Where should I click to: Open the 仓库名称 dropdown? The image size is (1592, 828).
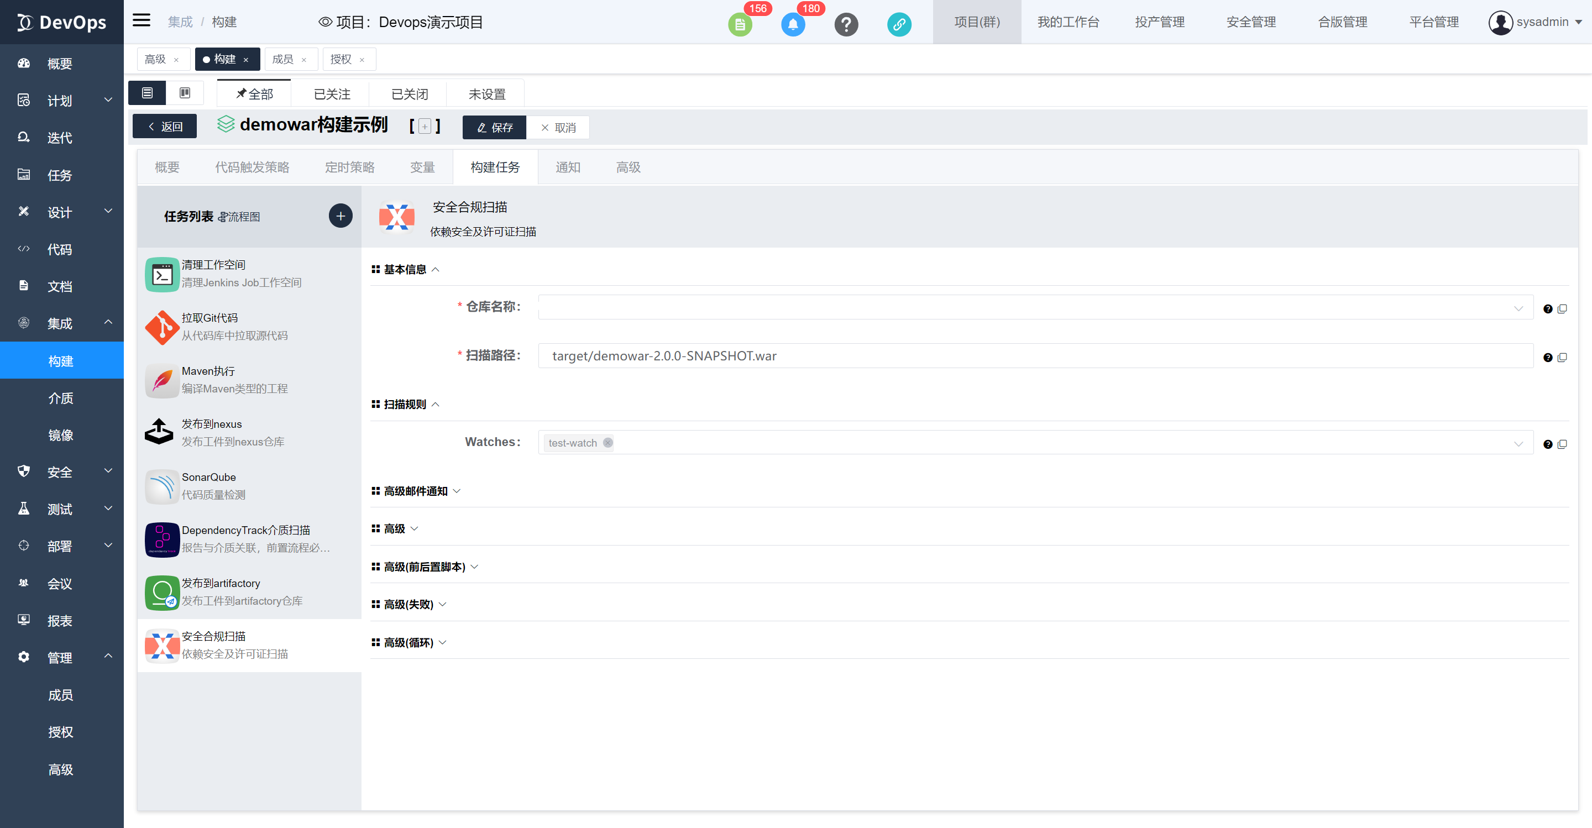click(1035, 307)
